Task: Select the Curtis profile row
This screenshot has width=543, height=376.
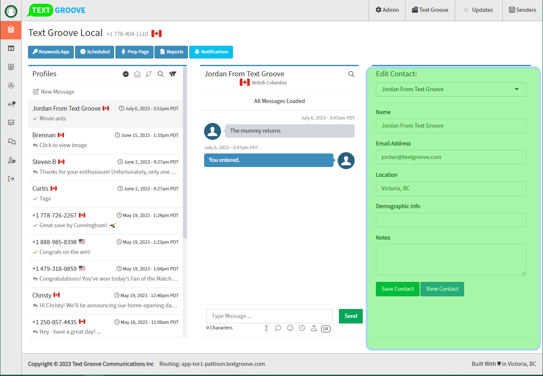Action: [x=105, y=194]
